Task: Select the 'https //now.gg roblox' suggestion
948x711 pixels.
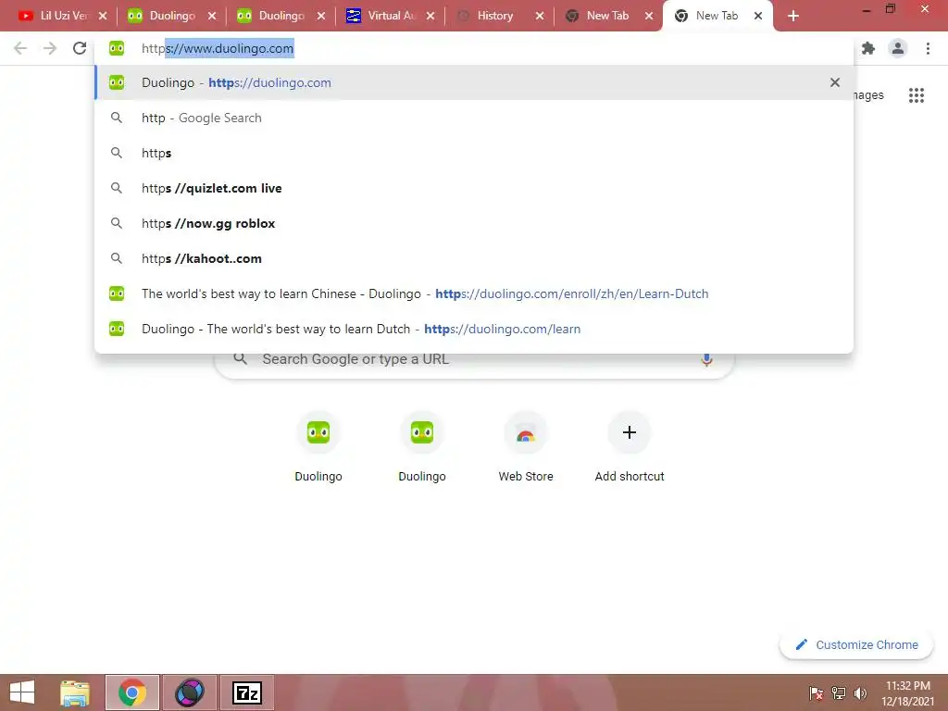Action: click(474, 223)
